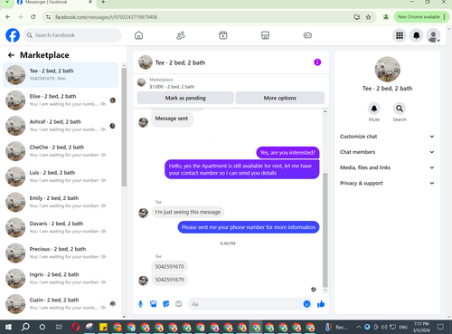
Task: Open notifications bell in header
Action: [417, 35]
